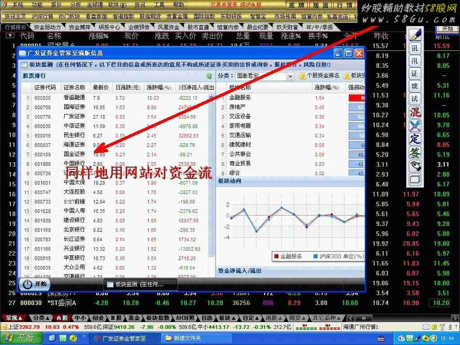Click the pen icon in the floating toolbar
Image resolution: width=460 pixels, height=345 pixels.
pyautogui.click(x=415, y=35)
